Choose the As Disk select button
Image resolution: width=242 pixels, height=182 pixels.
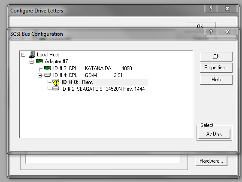coord(214,134)
